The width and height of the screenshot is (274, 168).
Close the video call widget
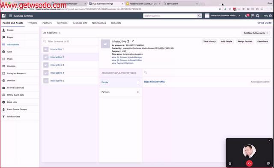click(x=270, y=140)
